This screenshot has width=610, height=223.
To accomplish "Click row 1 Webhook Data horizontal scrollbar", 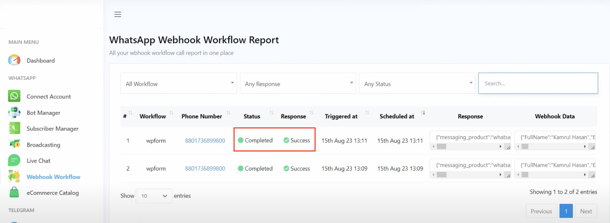I will point(551,146).
